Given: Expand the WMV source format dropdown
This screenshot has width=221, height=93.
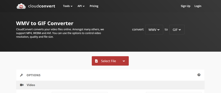Looking at the screenshot, I should (x=154, y=30).
